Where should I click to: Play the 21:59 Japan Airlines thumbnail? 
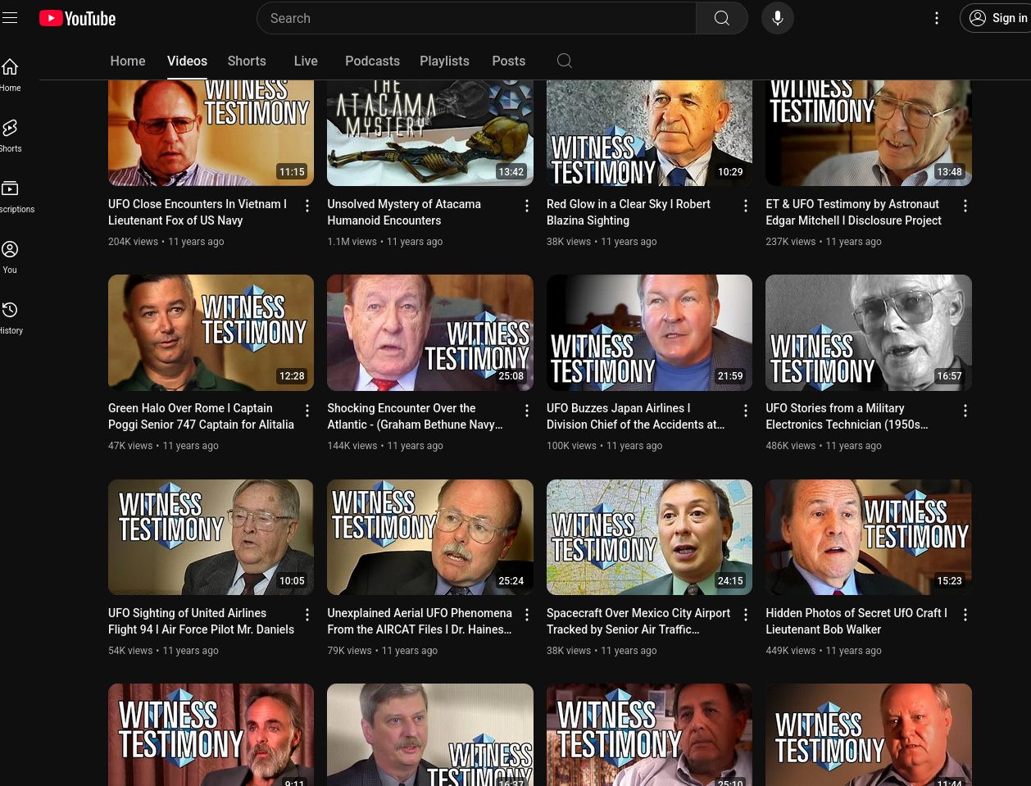(x=649, y=333)
